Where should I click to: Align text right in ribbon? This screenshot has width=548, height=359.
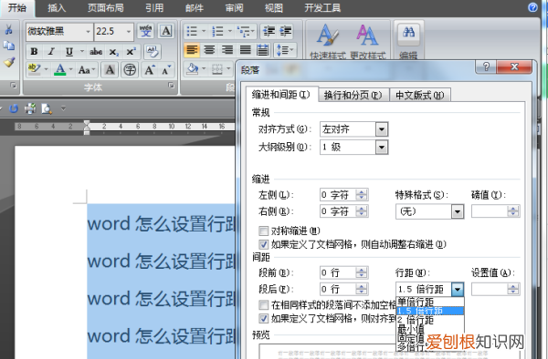227,50
